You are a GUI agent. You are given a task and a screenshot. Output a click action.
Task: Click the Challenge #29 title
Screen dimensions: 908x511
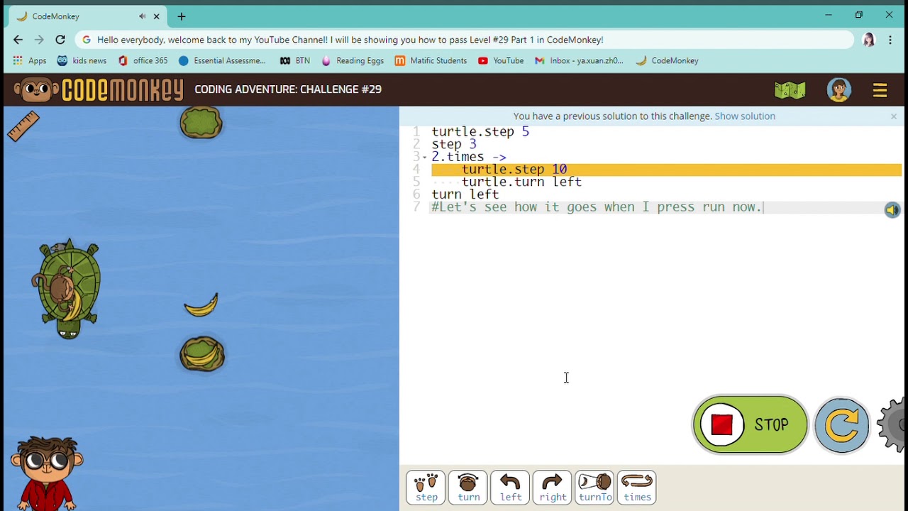tap(288, 89)
